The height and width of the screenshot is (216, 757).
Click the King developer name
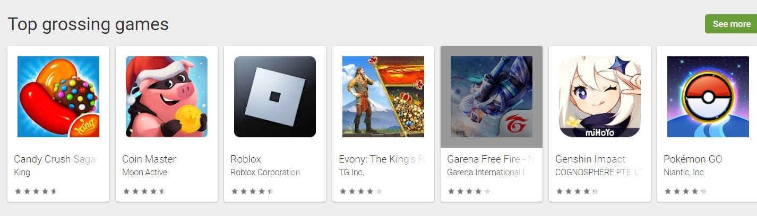click(x=22, y=172)
